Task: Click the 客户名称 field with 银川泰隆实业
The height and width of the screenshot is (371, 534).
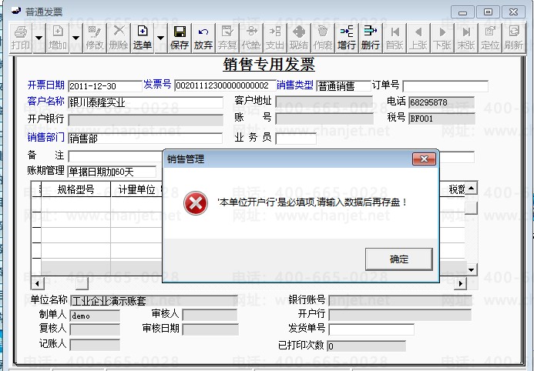Action: tap(146, 102)
